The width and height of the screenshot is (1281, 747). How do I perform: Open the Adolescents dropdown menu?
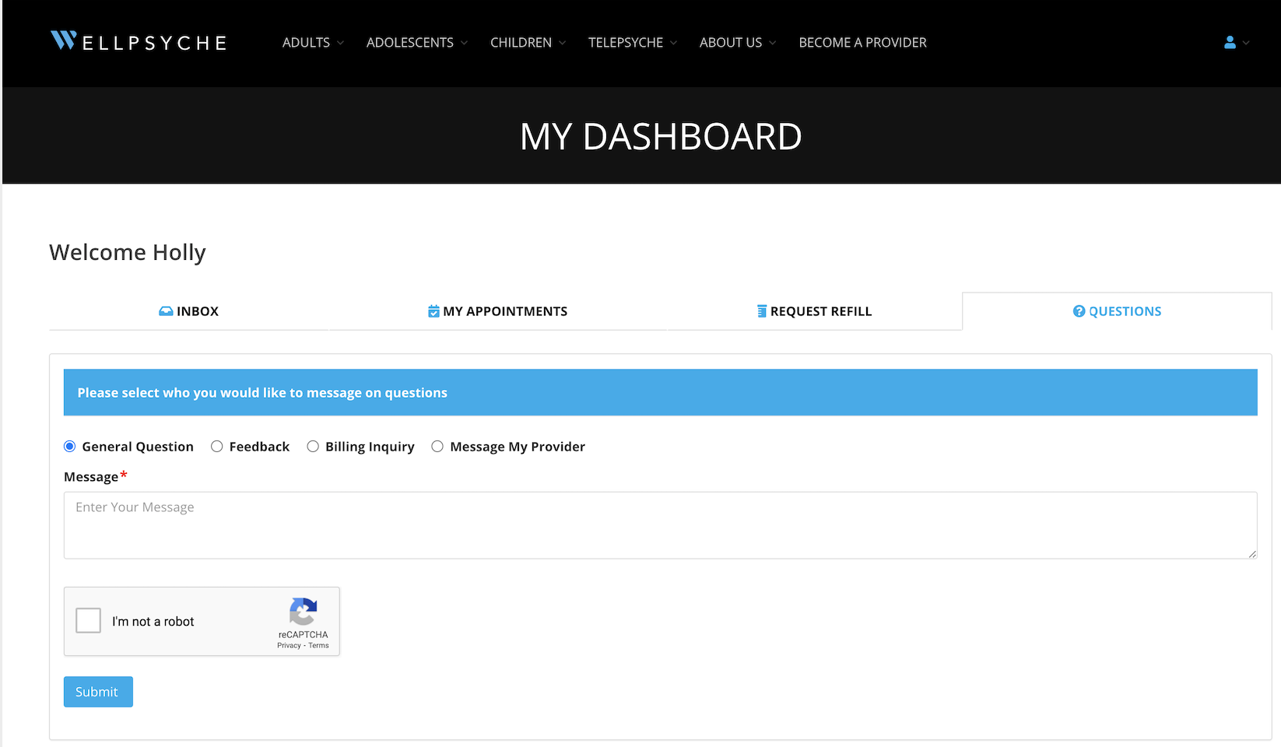(416, 43)
